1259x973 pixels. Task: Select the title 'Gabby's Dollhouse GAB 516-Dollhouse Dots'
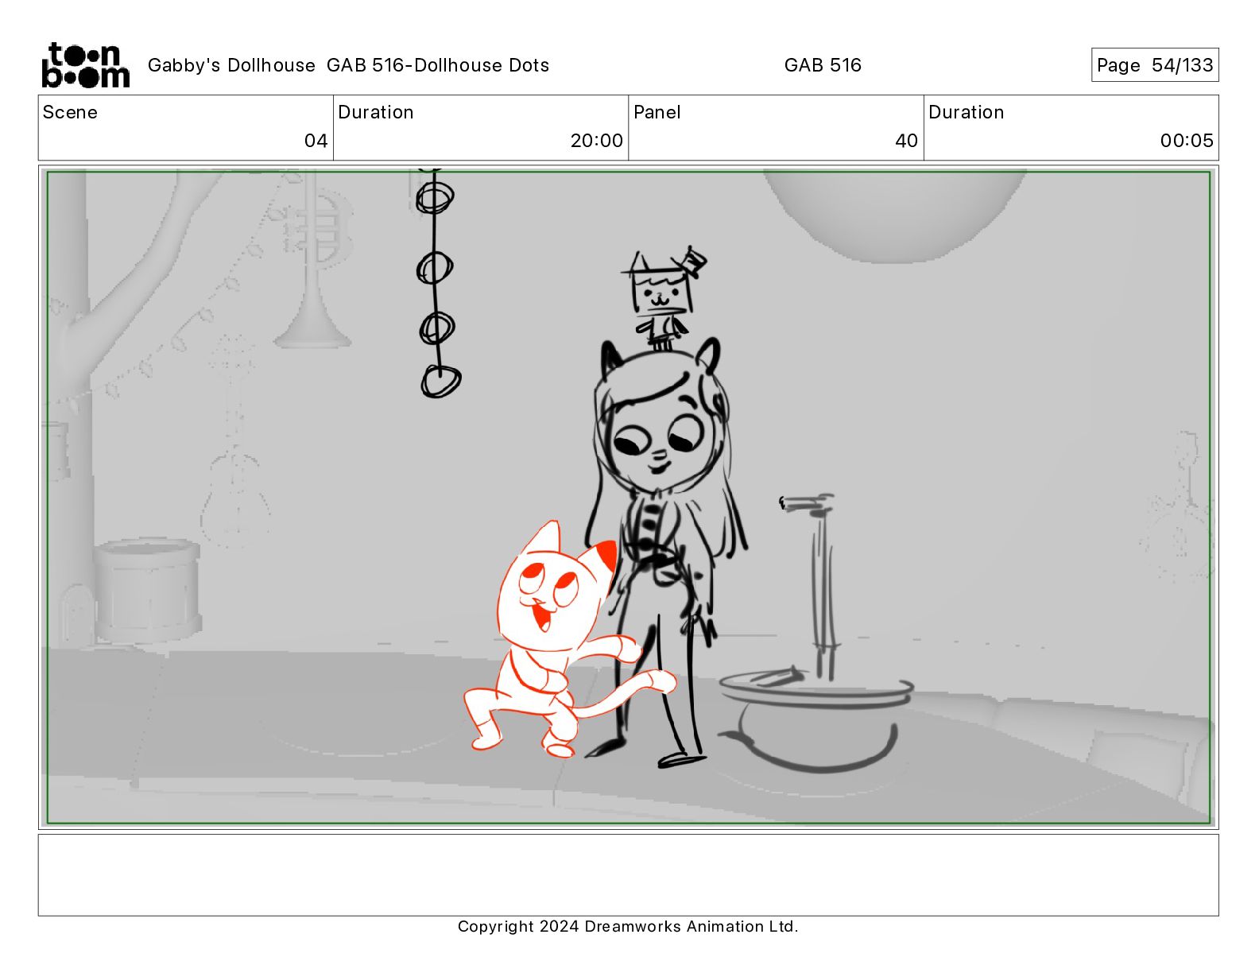tap(348, 65)
